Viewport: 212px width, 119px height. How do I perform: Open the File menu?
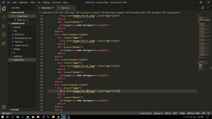click(9, 2)
